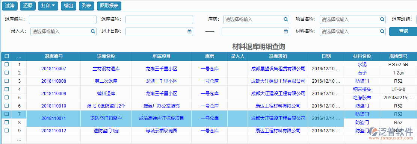
Task: Sort by 所属项目 column header
Action: click(x=162, y=56)
